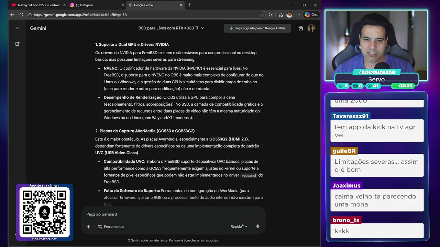Click the plus icon to add files
Viewport: 440px width, 247px height.
tap(88, 227)
